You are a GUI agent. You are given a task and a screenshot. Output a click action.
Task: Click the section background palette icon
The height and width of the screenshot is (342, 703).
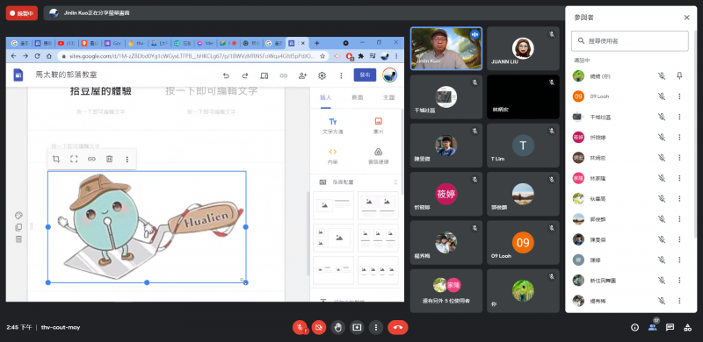tap(18, 216)
